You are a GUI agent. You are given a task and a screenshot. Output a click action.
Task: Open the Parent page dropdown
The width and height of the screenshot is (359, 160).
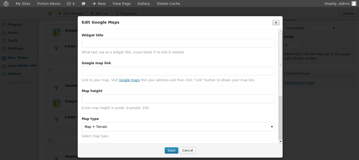click(x=310, y=28)
